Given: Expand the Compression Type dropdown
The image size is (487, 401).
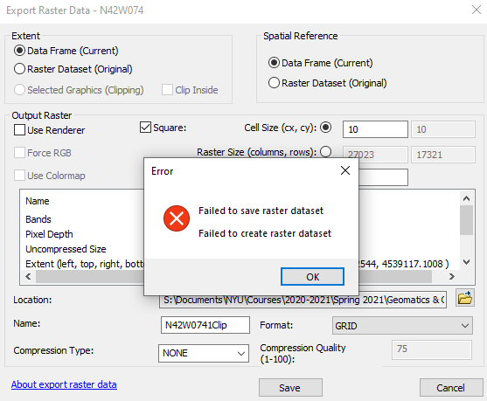Looking at the screenshot, I should [204, 353].
